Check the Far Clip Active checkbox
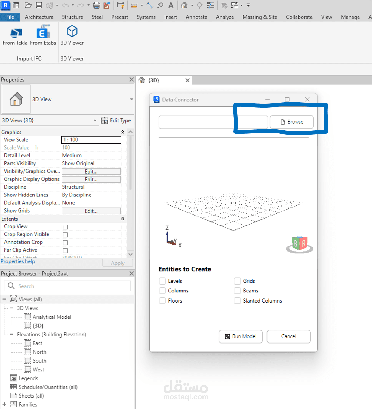Screen dimensions: 372x409 tap(65, 250)
